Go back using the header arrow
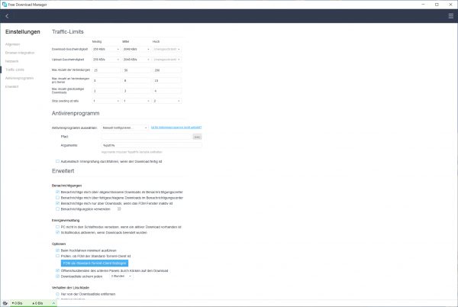Screen dimensions: 458x307 7,16
